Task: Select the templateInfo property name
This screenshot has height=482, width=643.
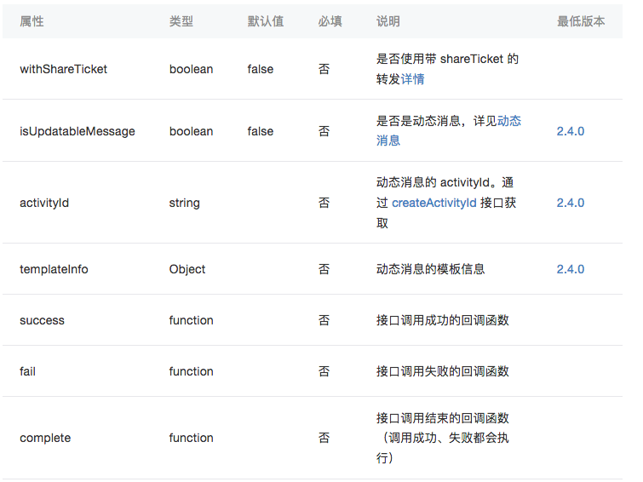Action: 54,269
